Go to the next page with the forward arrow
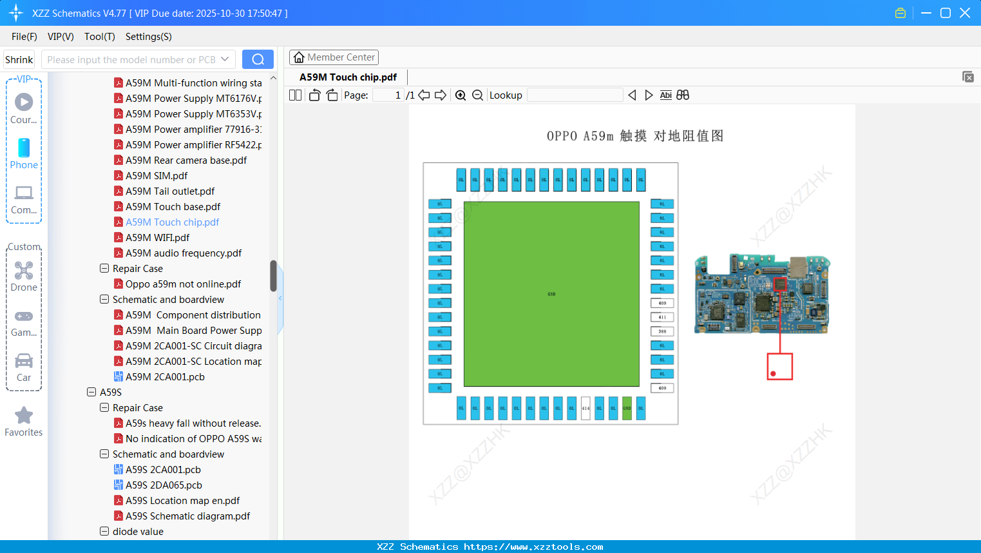The image size is (981, 553). [440, 95]
